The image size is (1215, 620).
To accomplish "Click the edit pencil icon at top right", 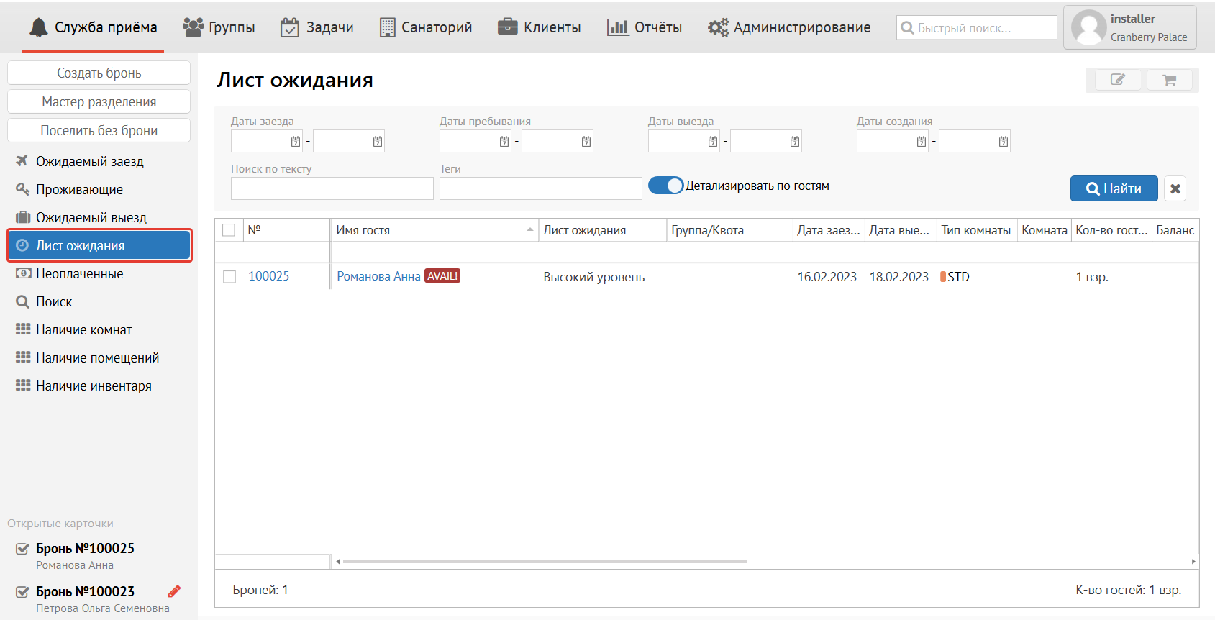I will (1117, 80).
